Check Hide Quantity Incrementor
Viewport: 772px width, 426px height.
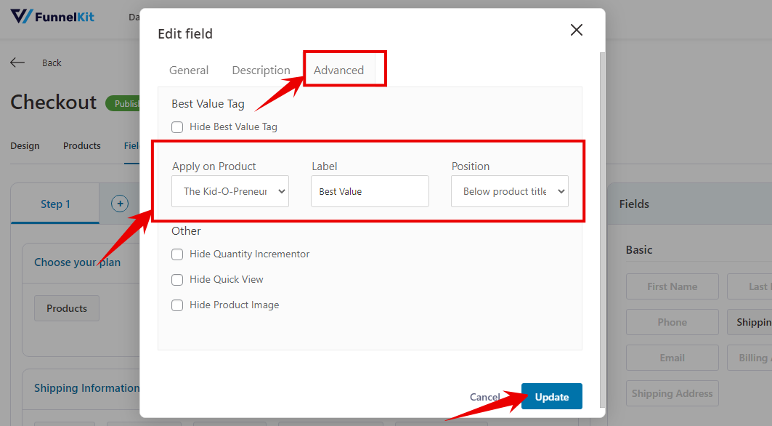pyautogui.click(x=177, y=254)
